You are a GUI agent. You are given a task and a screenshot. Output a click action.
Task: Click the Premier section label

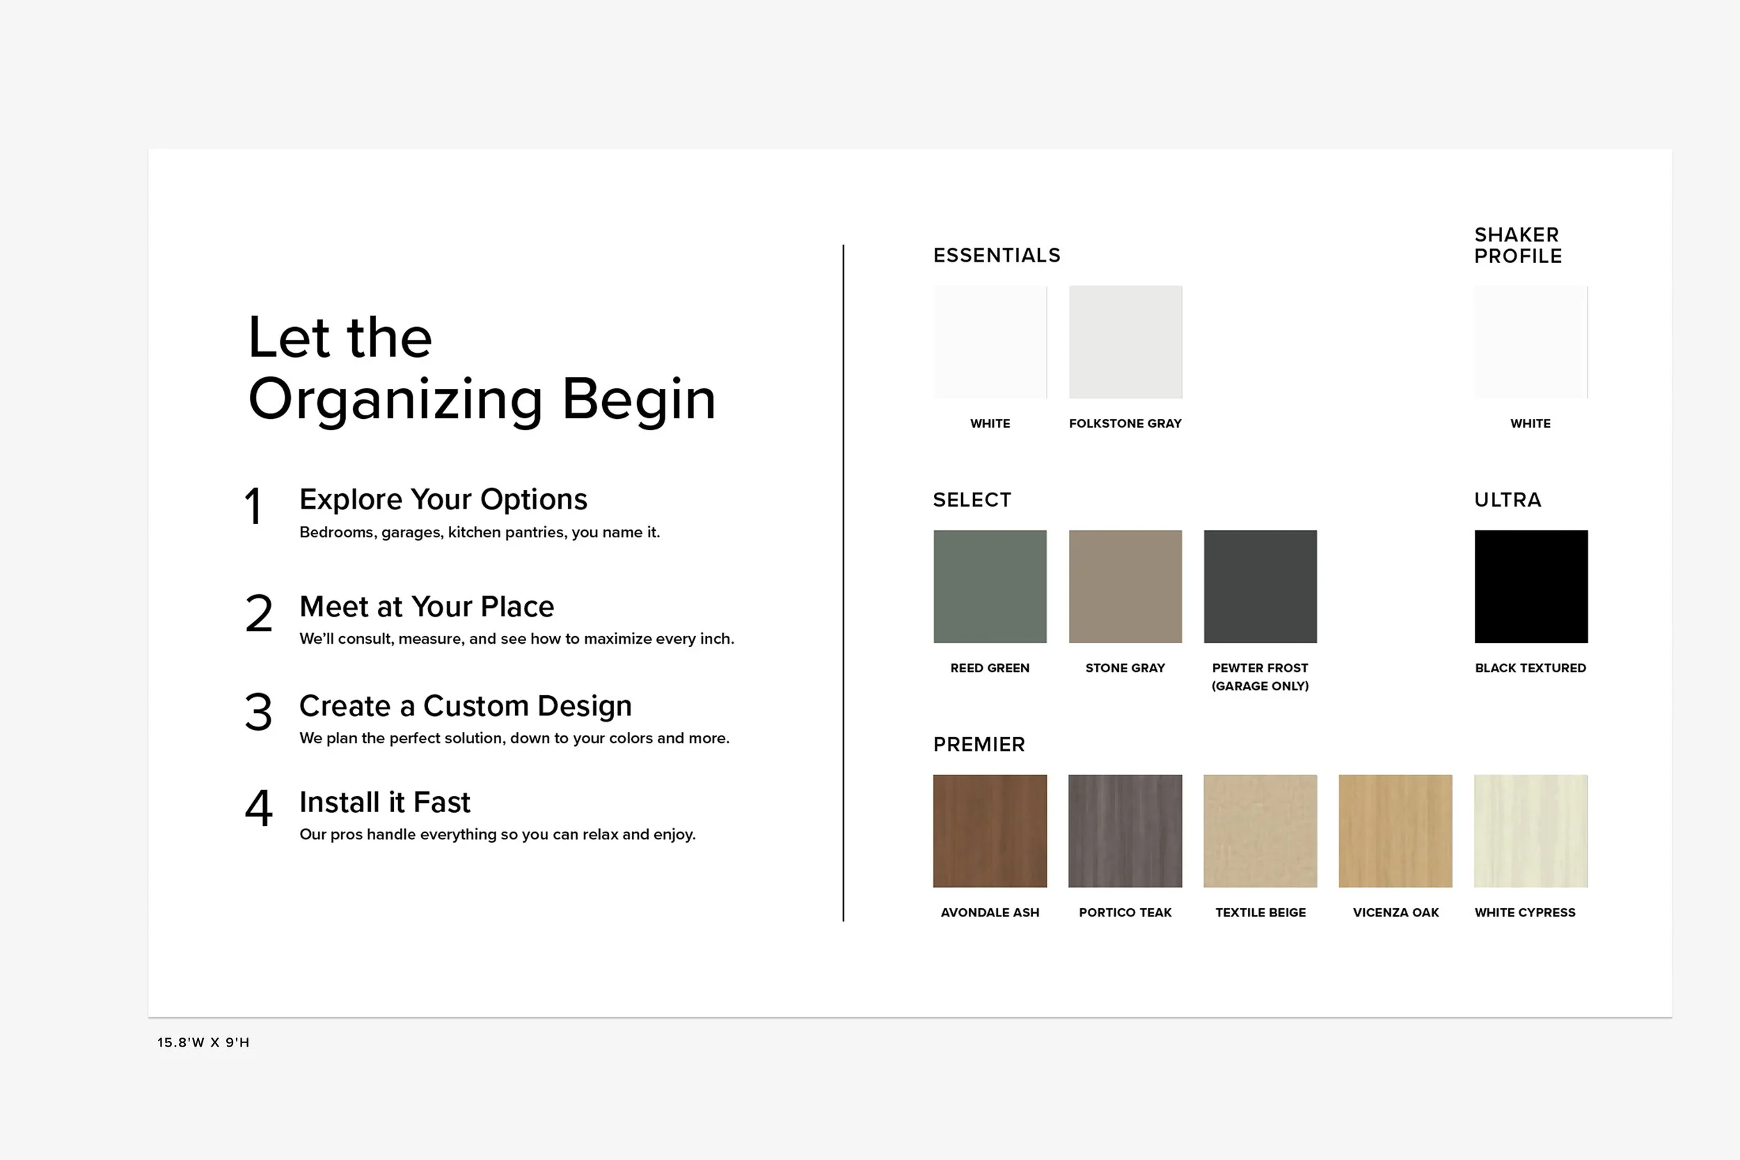979,745
